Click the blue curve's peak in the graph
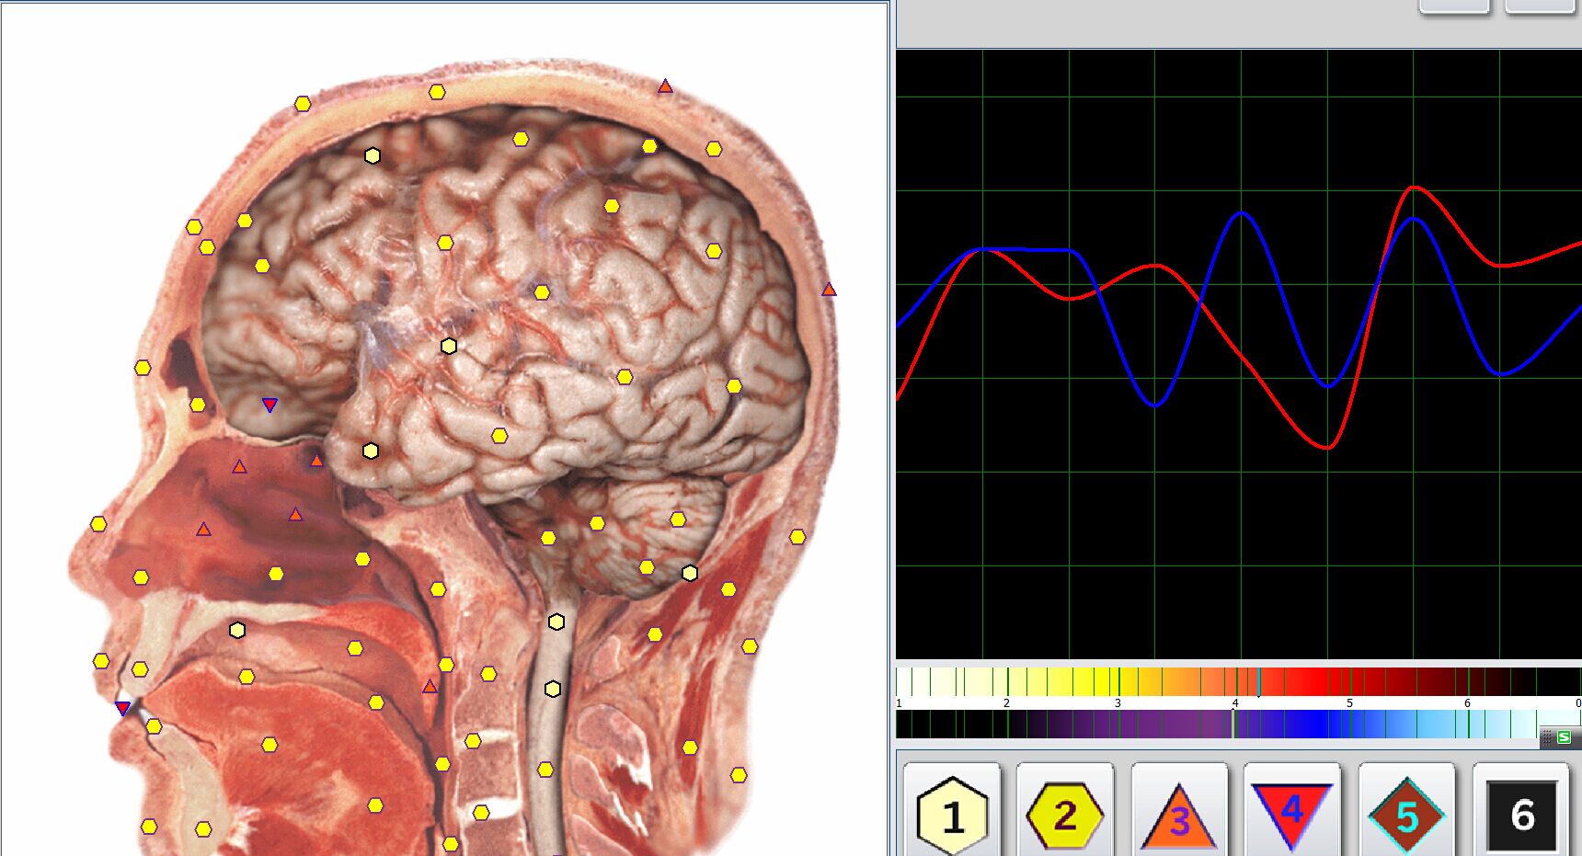Screen dimensions: 1582x856 tap(1242, 213)
